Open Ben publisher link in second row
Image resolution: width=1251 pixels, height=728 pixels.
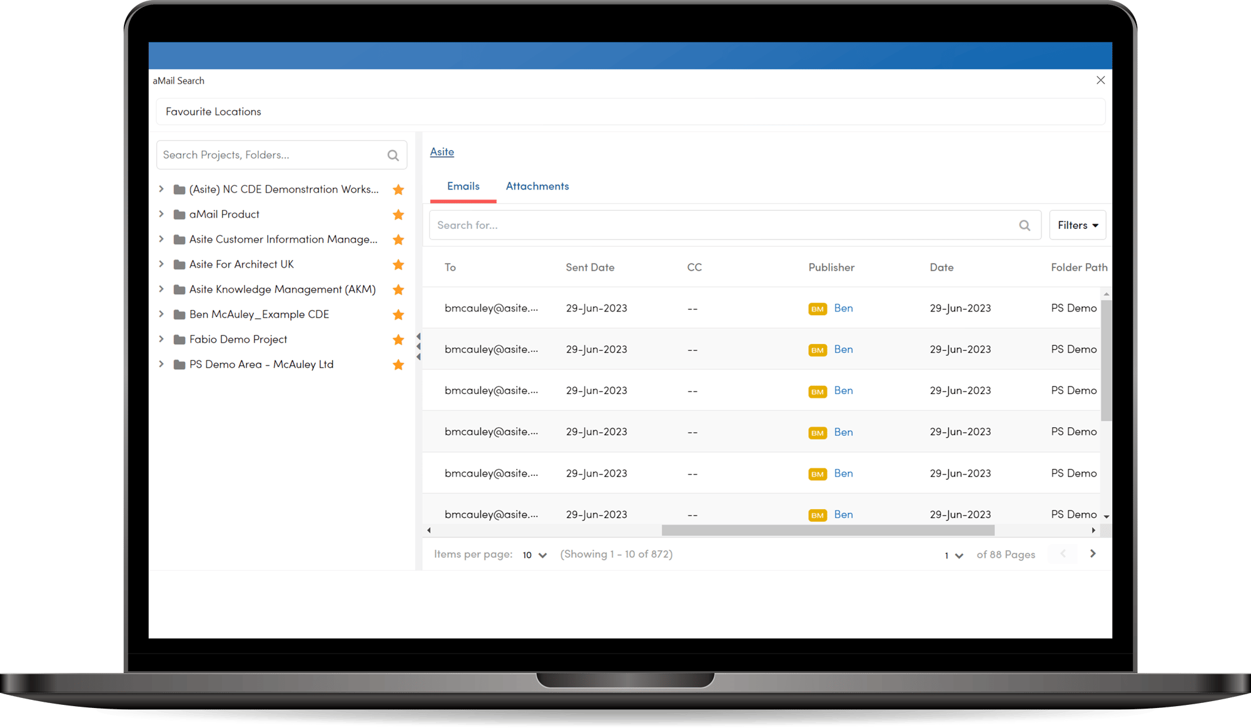(843, 350)
